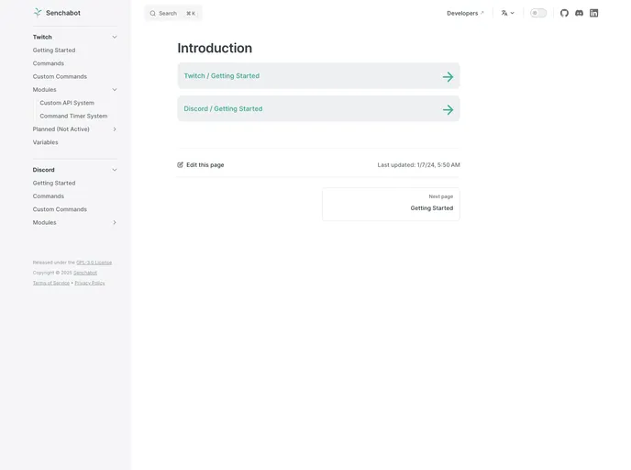Open the Terms of Service link
Image resolution: width=631 pixels, height=470 pixels.
click(x=51, y=283)
